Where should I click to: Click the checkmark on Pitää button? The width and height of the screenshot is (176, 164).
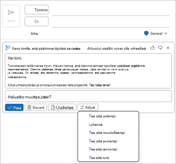click(10, 108)
